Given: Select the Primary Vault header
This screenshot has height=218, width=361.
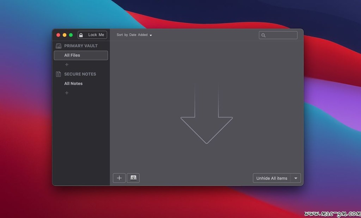Looking at the screenshot, I should 81,46.
